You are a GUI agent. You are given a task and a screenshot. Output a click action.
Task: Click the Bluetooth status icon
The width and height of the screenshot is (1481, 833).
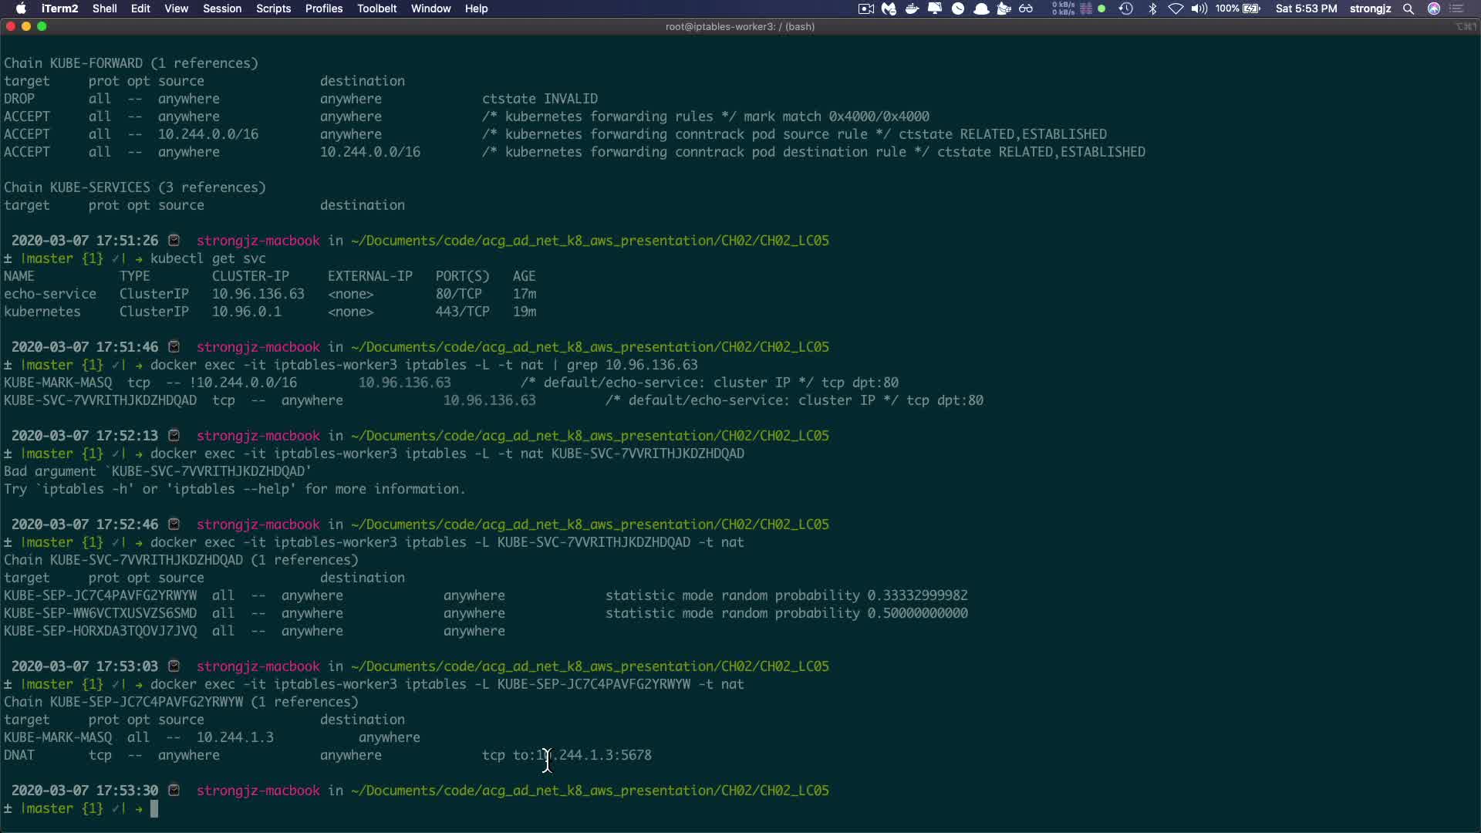[x=1152, y=8]
